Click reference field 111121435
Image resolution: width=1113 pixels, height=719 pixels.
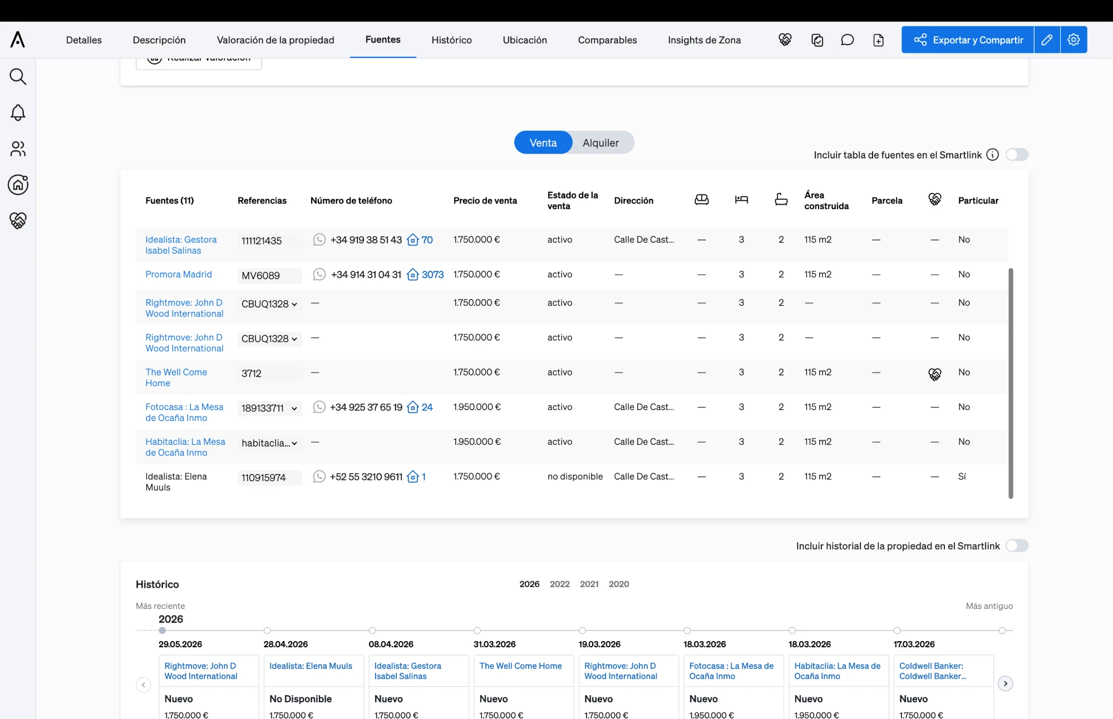(270, 241)
